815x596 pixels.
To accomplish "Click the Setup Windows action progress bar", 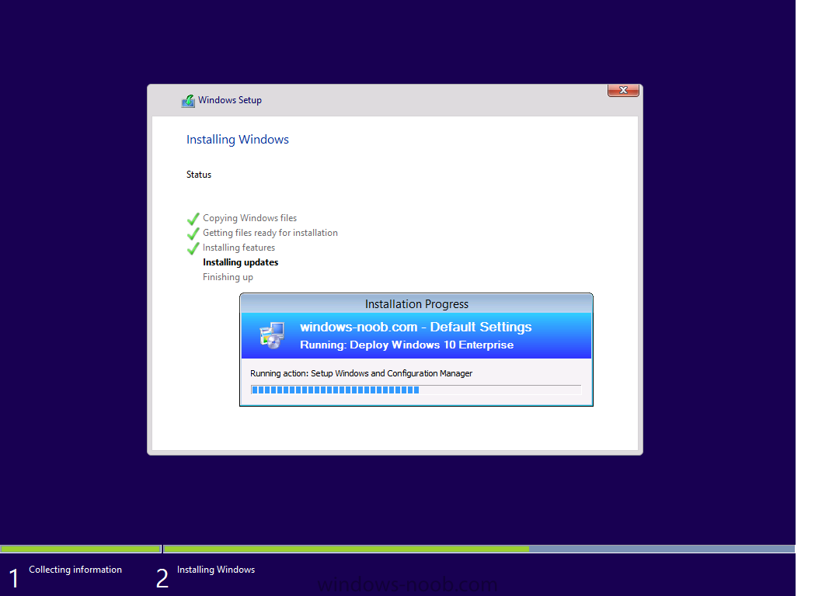I will pyautogui.click(x=416, y=390).
